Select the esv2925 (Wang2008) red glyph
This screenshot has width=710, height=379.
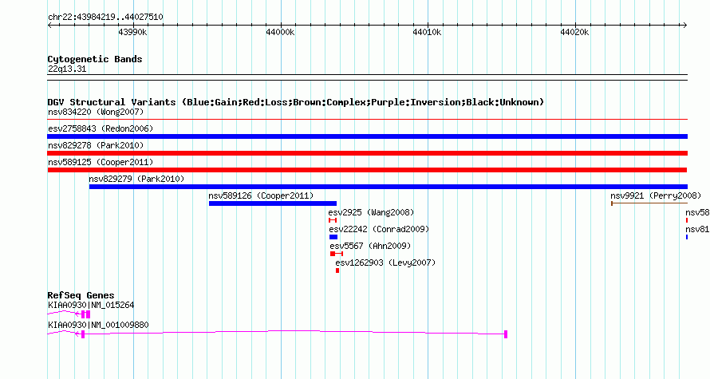point(333,220)
